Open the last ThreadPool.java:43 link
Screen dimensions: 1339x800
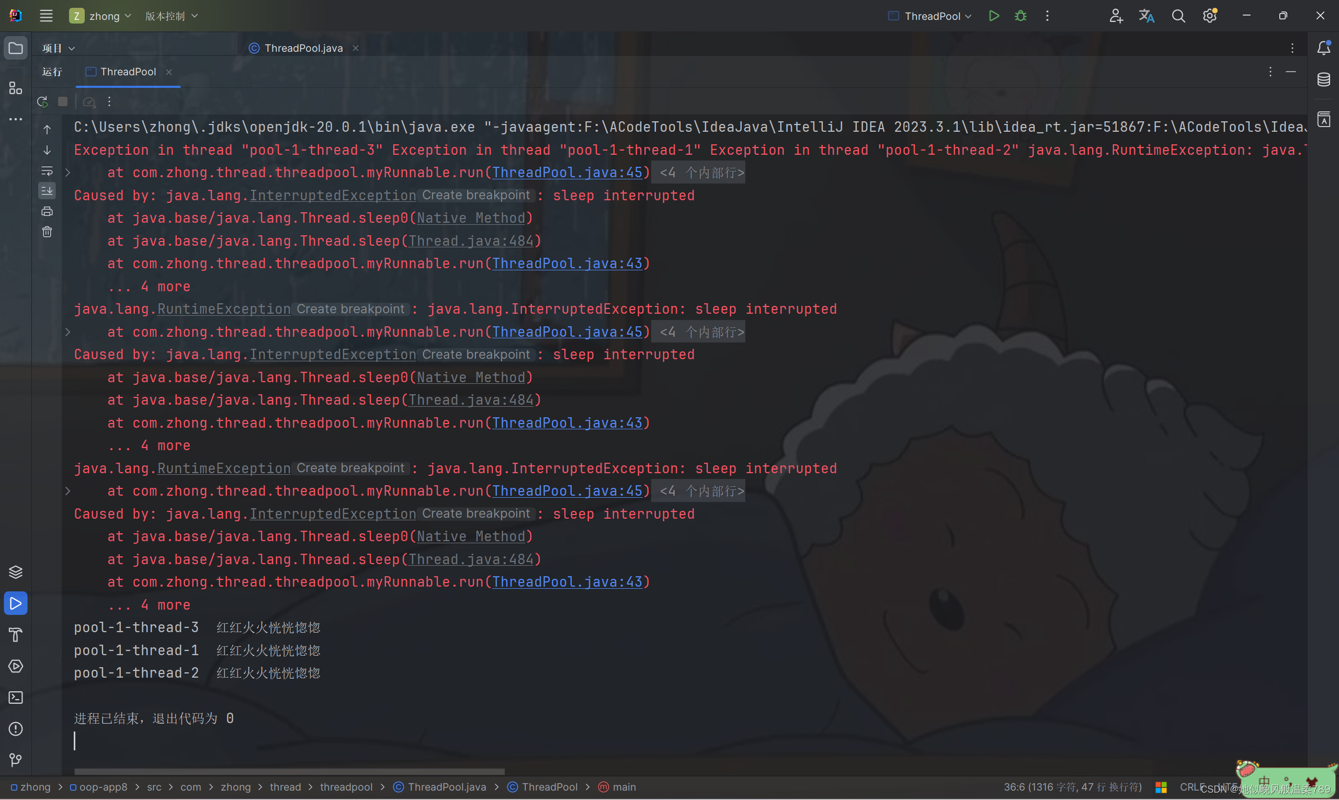point(567,582)
